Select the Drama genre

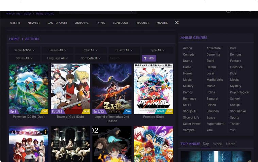pyautogui.click(x=188, y=61)
